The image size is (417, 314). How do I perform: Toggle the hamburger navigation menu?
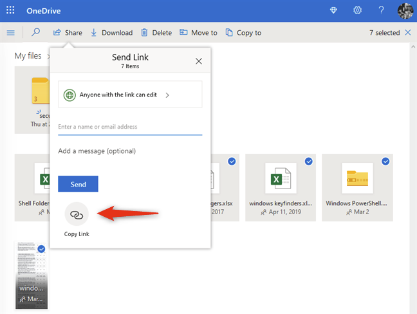[x=11, y=33]
